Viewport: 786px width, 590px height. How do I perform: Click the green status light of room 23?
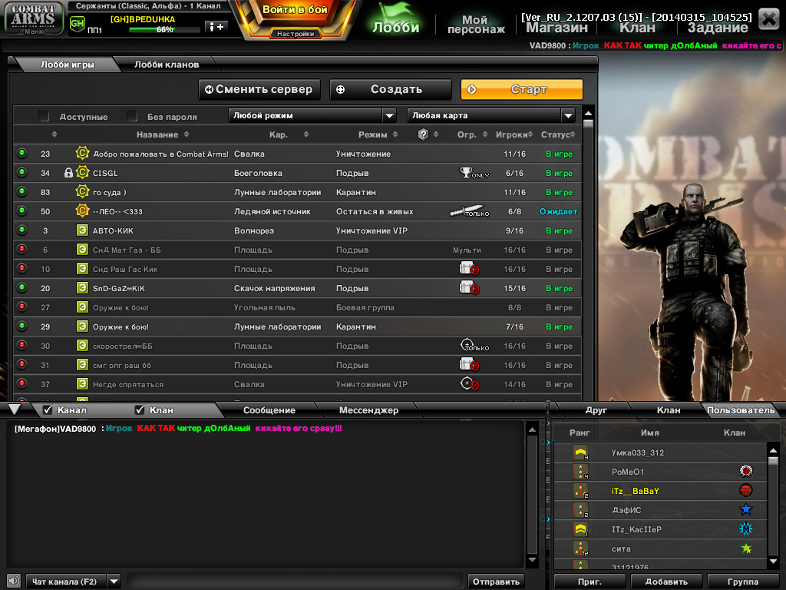tap(21, 153)
